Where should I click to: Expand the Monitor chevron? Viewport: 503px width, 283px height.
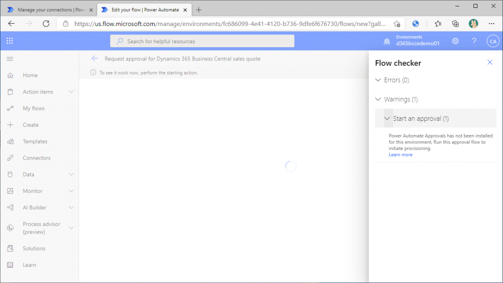[x=71, y=191]
